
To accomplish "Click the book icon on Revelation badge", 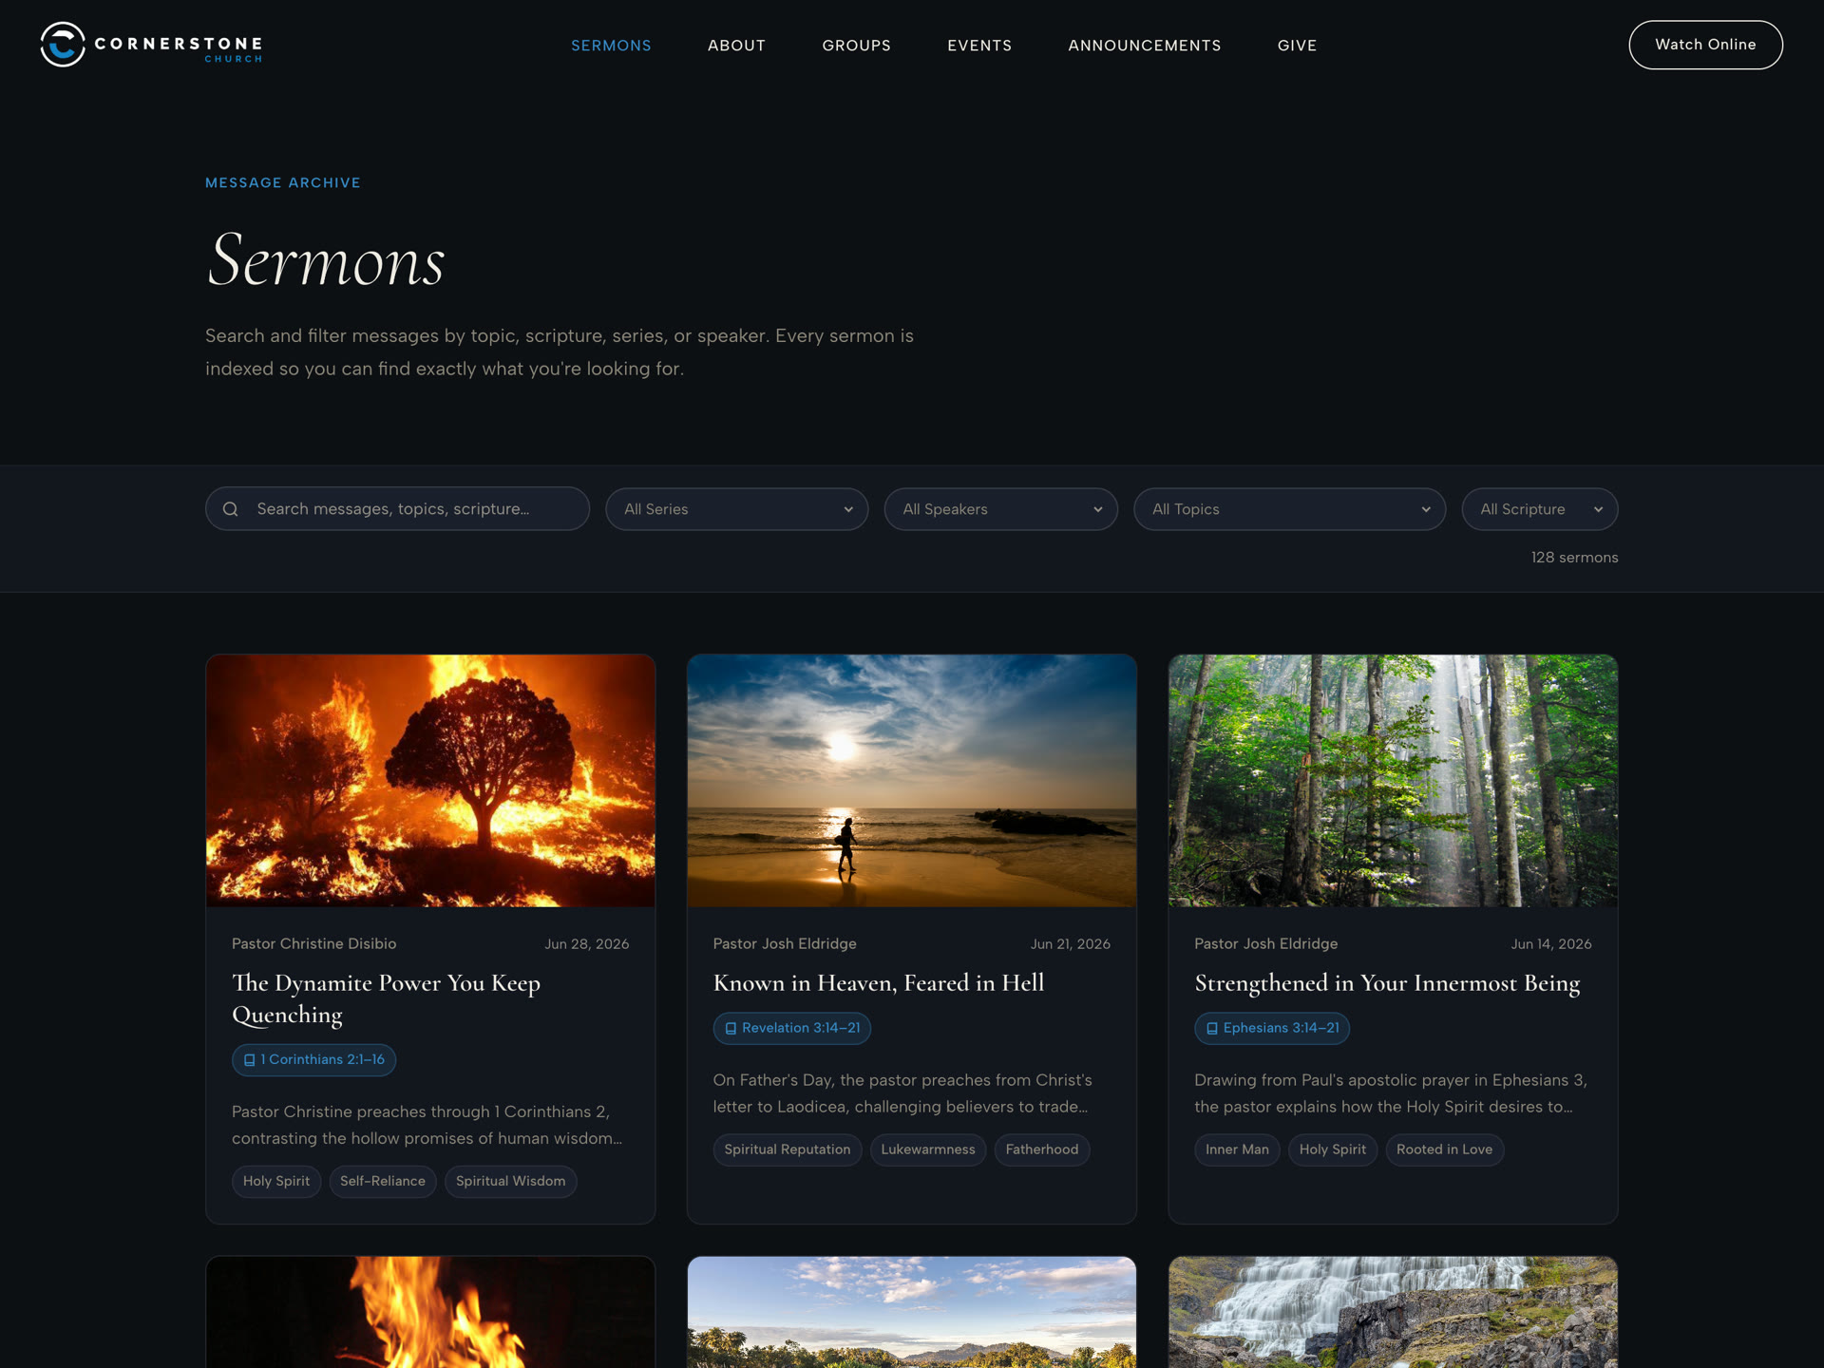I will [x=731, y=1029].
